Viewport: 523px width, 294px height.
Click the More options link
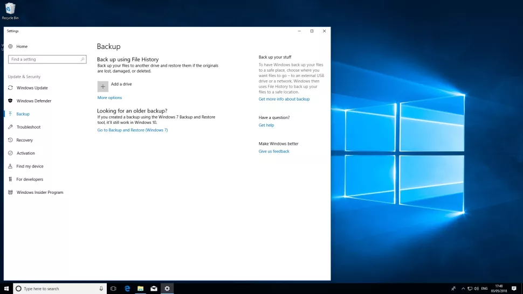click(x=109, y=97)
